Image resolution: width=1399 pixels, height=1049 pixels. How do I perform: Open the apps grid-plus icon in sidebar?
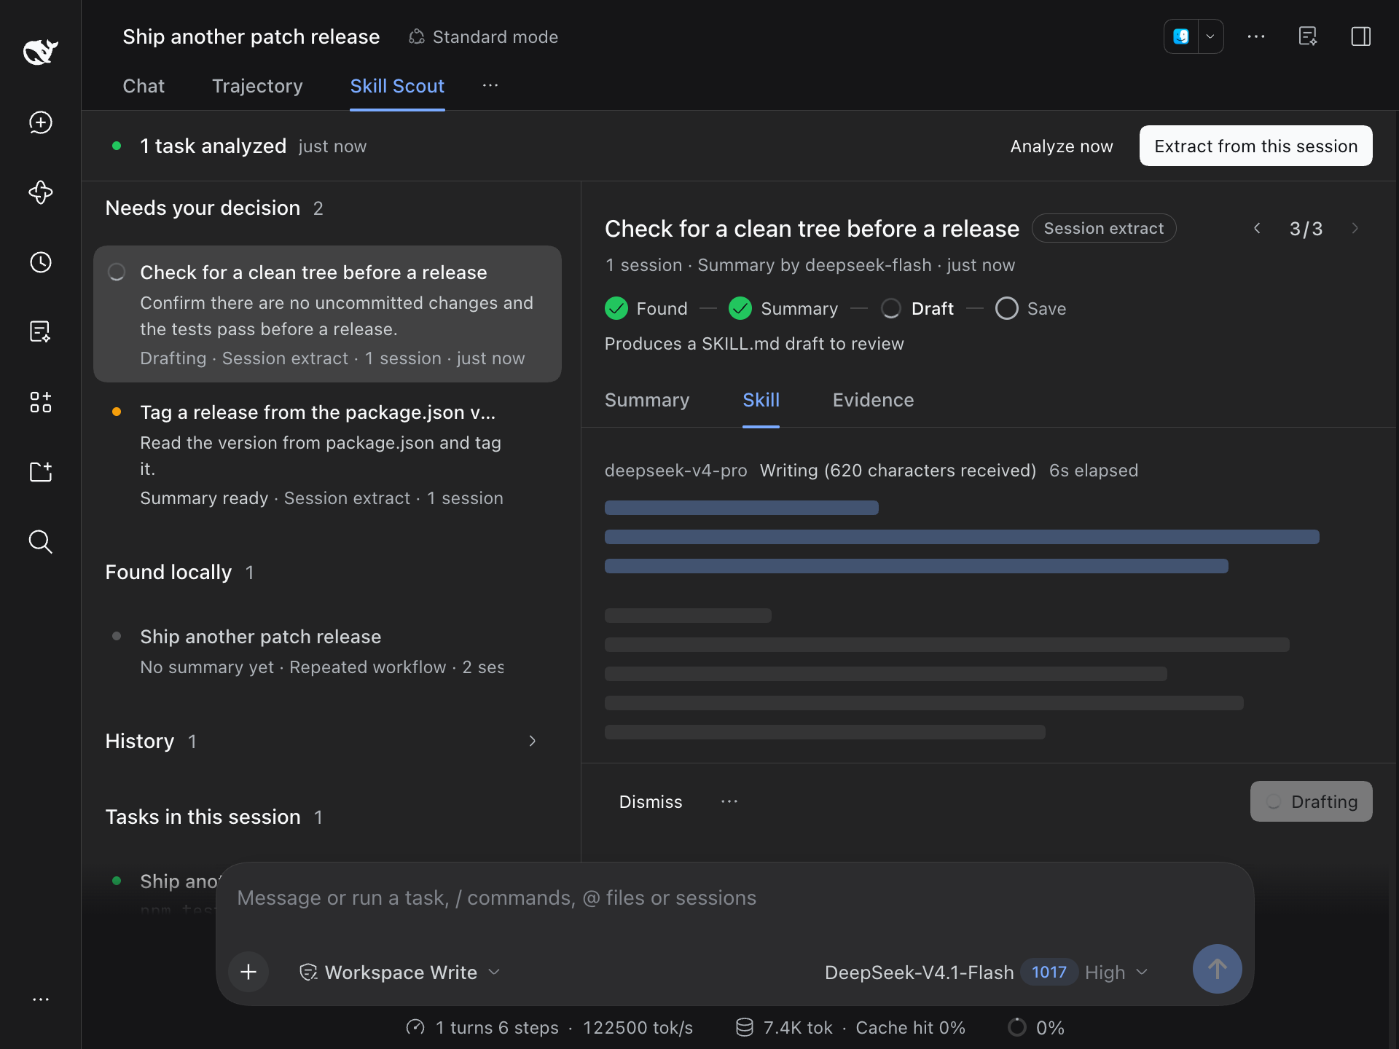tap(40, 402)
